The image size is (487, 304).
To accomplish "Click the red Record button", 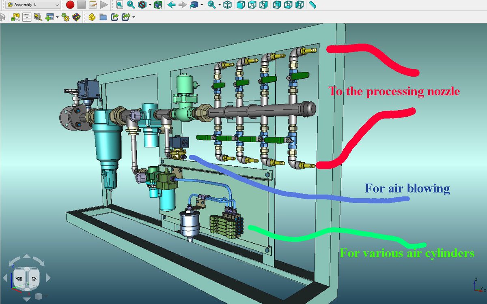I will [x=70, y=5].
